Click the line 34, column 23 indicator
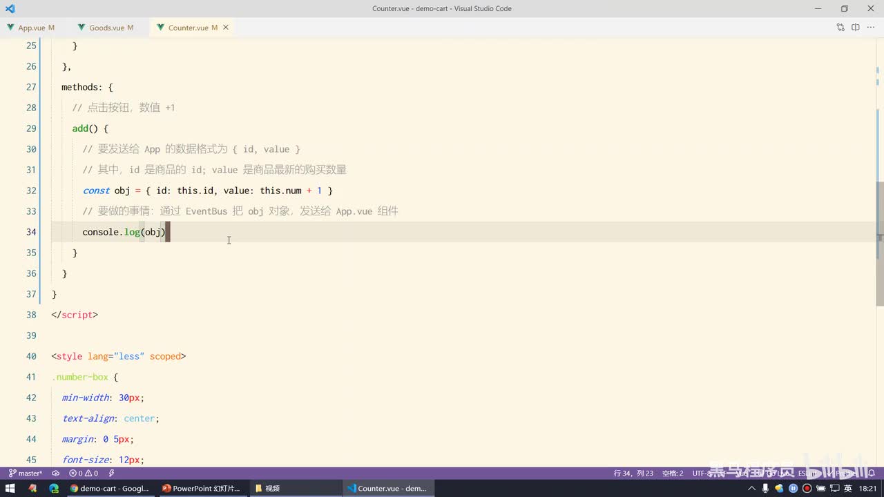Image resolution: width=884 pixels, height=497 pixels. click(x=633, y=474)
